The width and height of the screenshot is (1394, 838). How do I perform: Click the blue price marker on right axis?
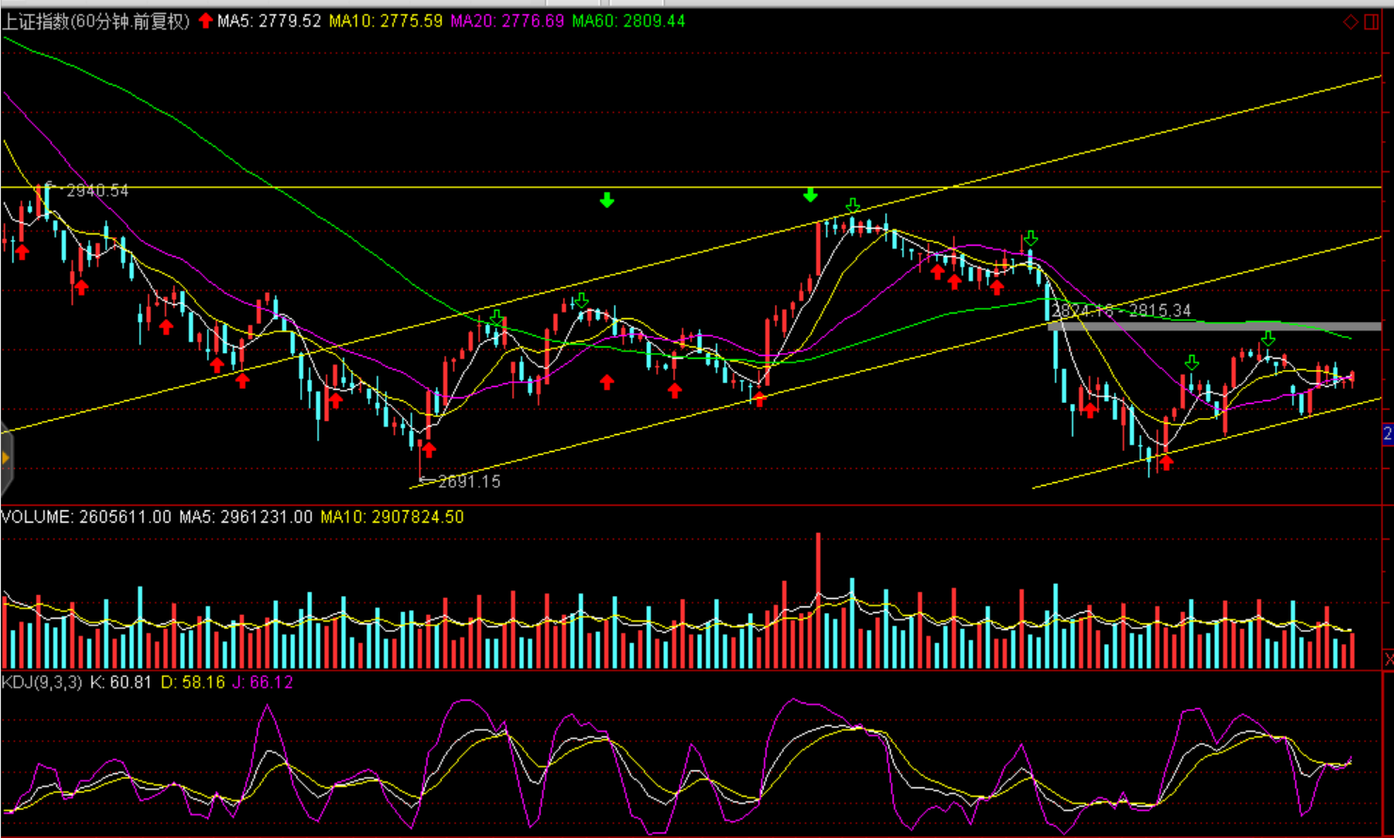tap(1387, 434)
